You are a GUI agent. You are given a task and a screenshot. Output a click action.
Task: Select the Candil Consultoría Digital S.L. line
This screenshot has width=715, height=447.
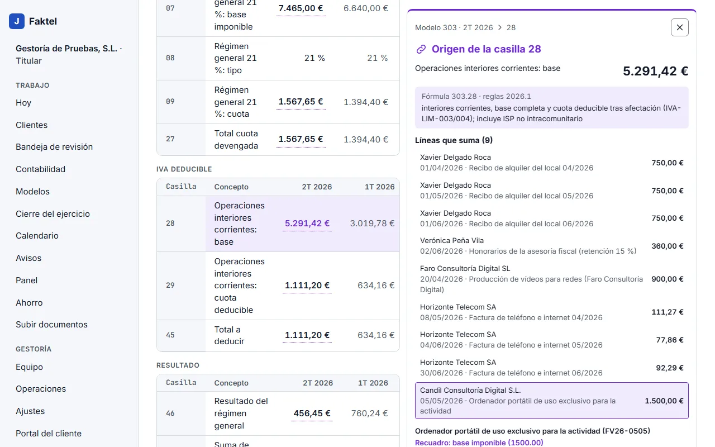click(552, 401)
